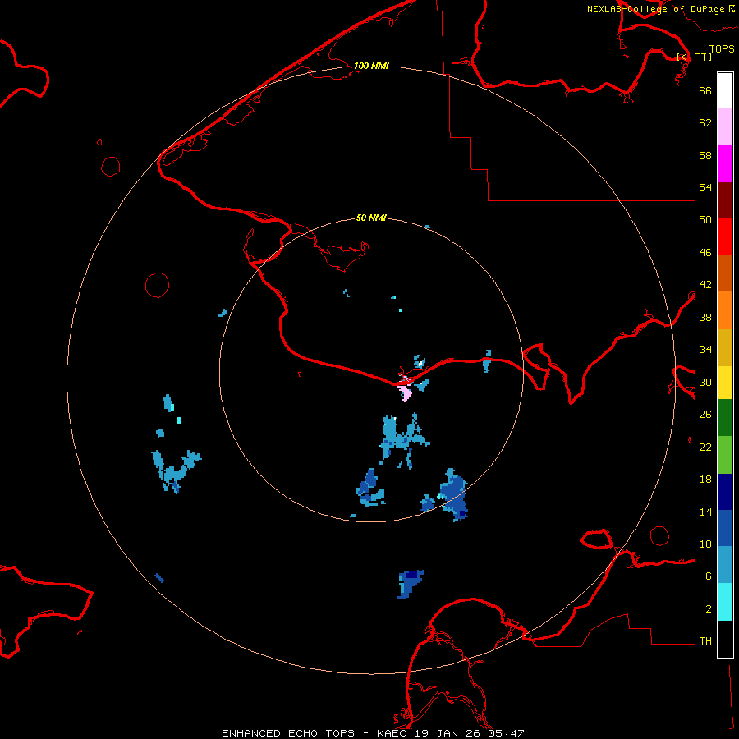Select the light blue legend swatch
Image resolution: width=739 pixels, height=739 pixels.
click(725, 565)
